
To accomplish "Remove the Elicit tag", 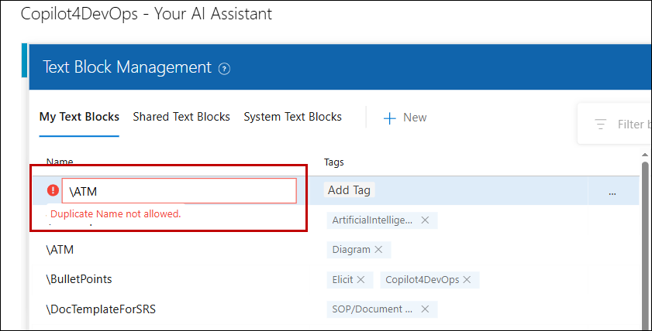I will click(360, 279).
